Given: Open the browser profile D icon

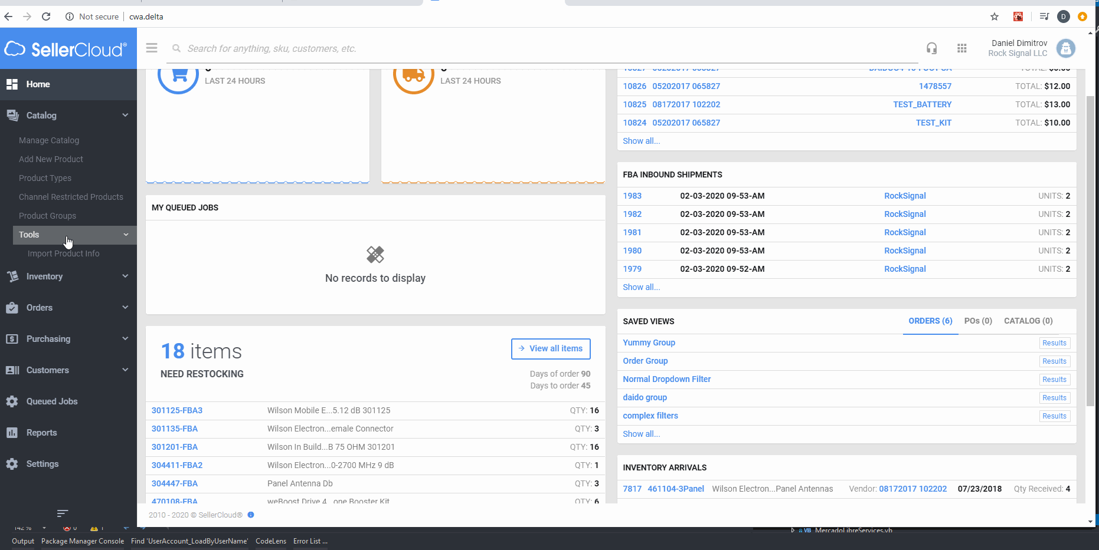Looking at the screenshot, I should coord(1064,17).
